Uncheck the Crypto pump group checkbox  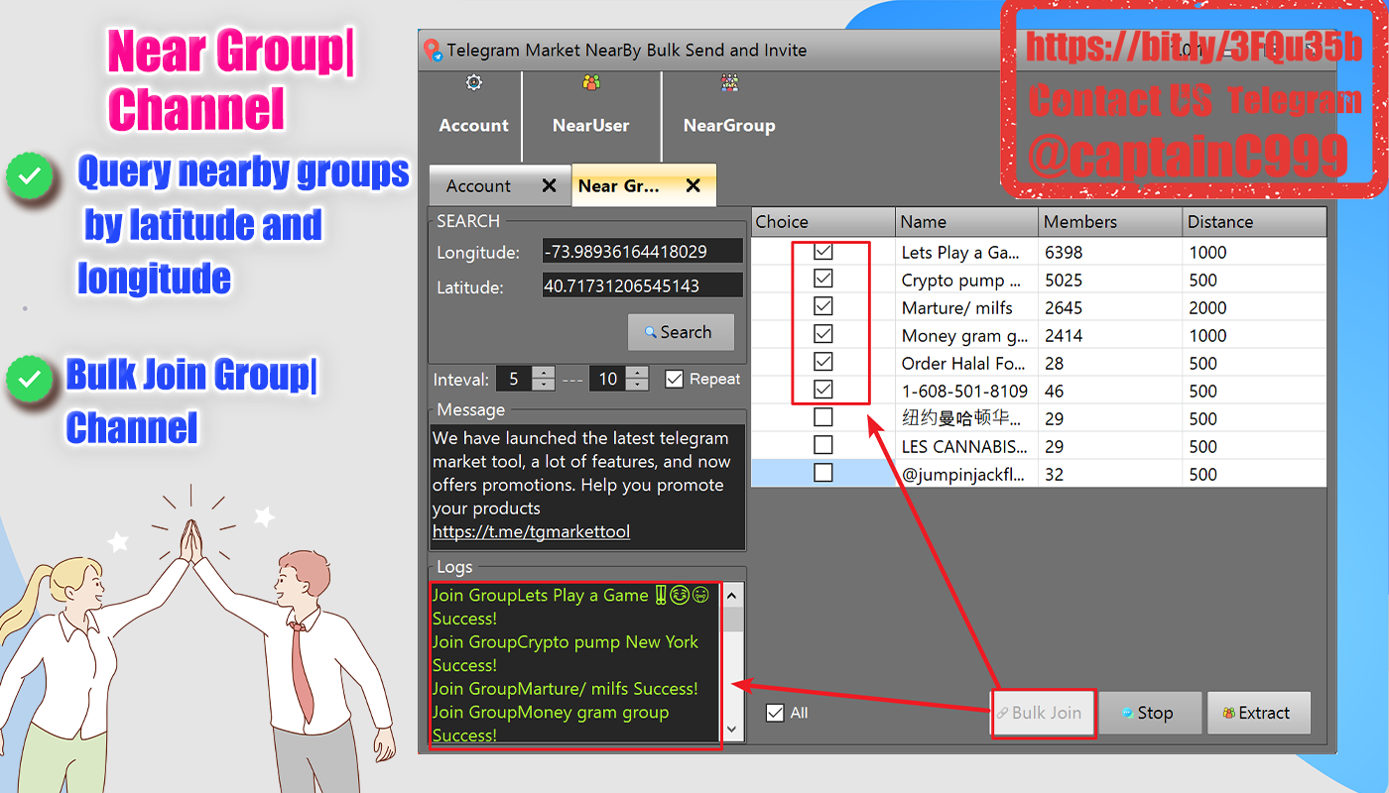(823, 280)
